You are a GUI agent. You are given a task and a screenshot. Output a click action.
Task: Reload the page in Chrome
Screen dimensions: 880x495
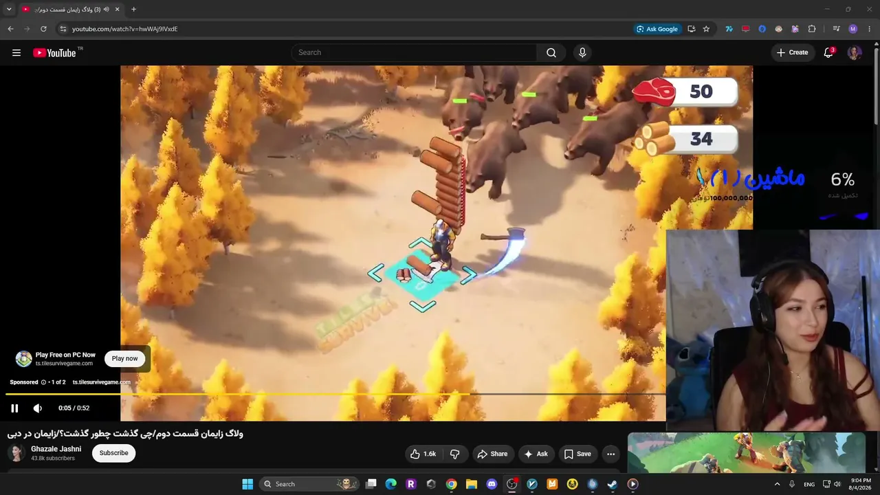click(x=43, y=29)
